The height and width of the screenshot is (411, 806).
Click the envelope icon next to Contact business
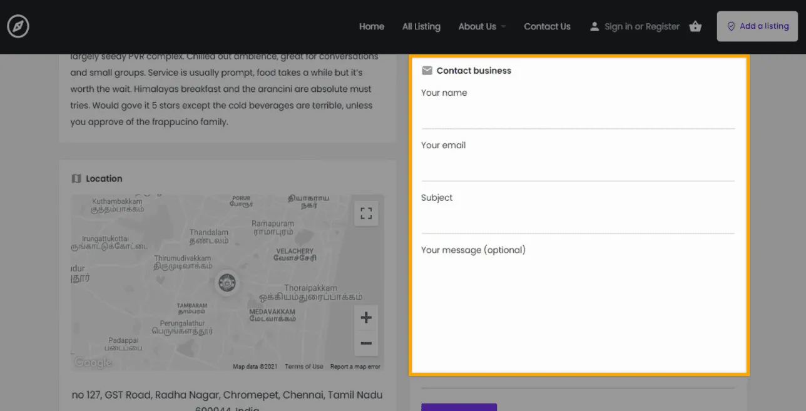pos(427,71)
